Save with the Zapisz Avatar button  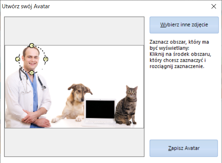184,148
